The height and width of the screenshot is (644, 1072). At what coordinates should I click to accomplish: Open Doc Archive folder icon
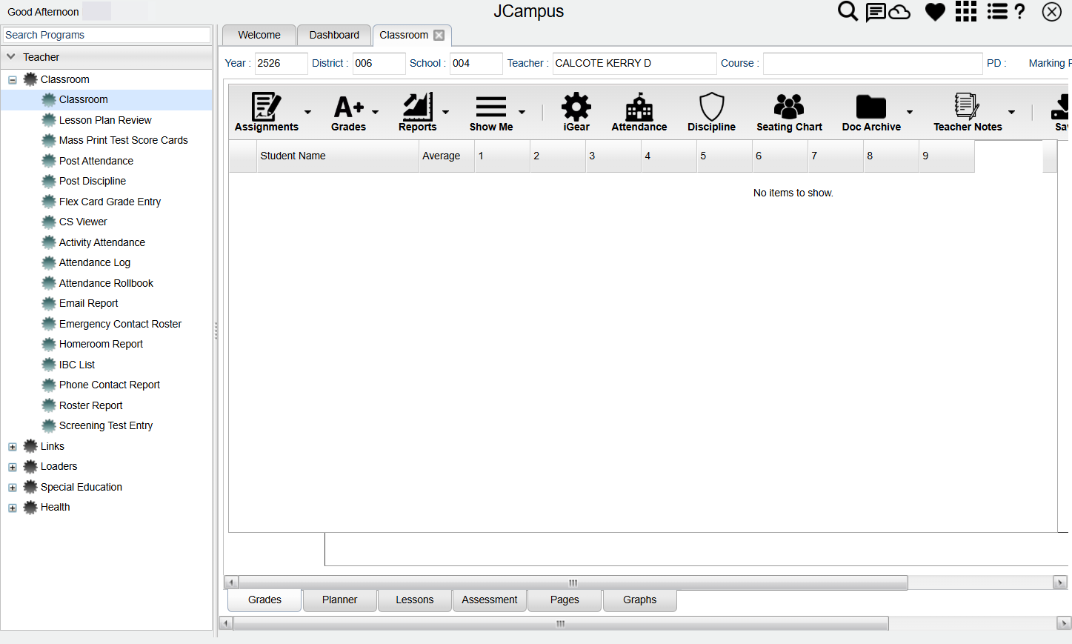tap(871, 107)
